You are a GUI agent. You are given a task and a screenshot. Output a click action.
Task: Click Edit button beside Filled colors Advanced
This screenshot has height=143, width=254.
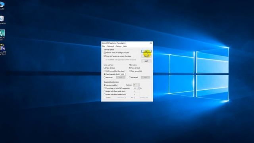pyautogui.click(x=146, y=77)
